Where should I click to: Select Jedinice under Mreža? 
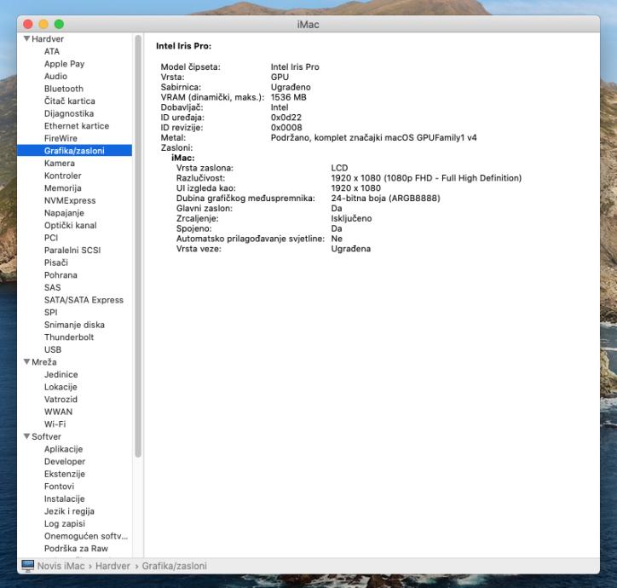pos(61,374)
